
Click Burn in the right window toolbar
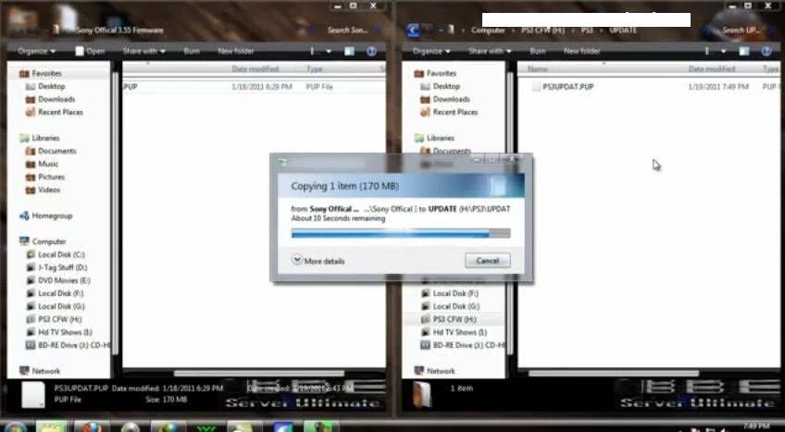click(x=537, y=51)
